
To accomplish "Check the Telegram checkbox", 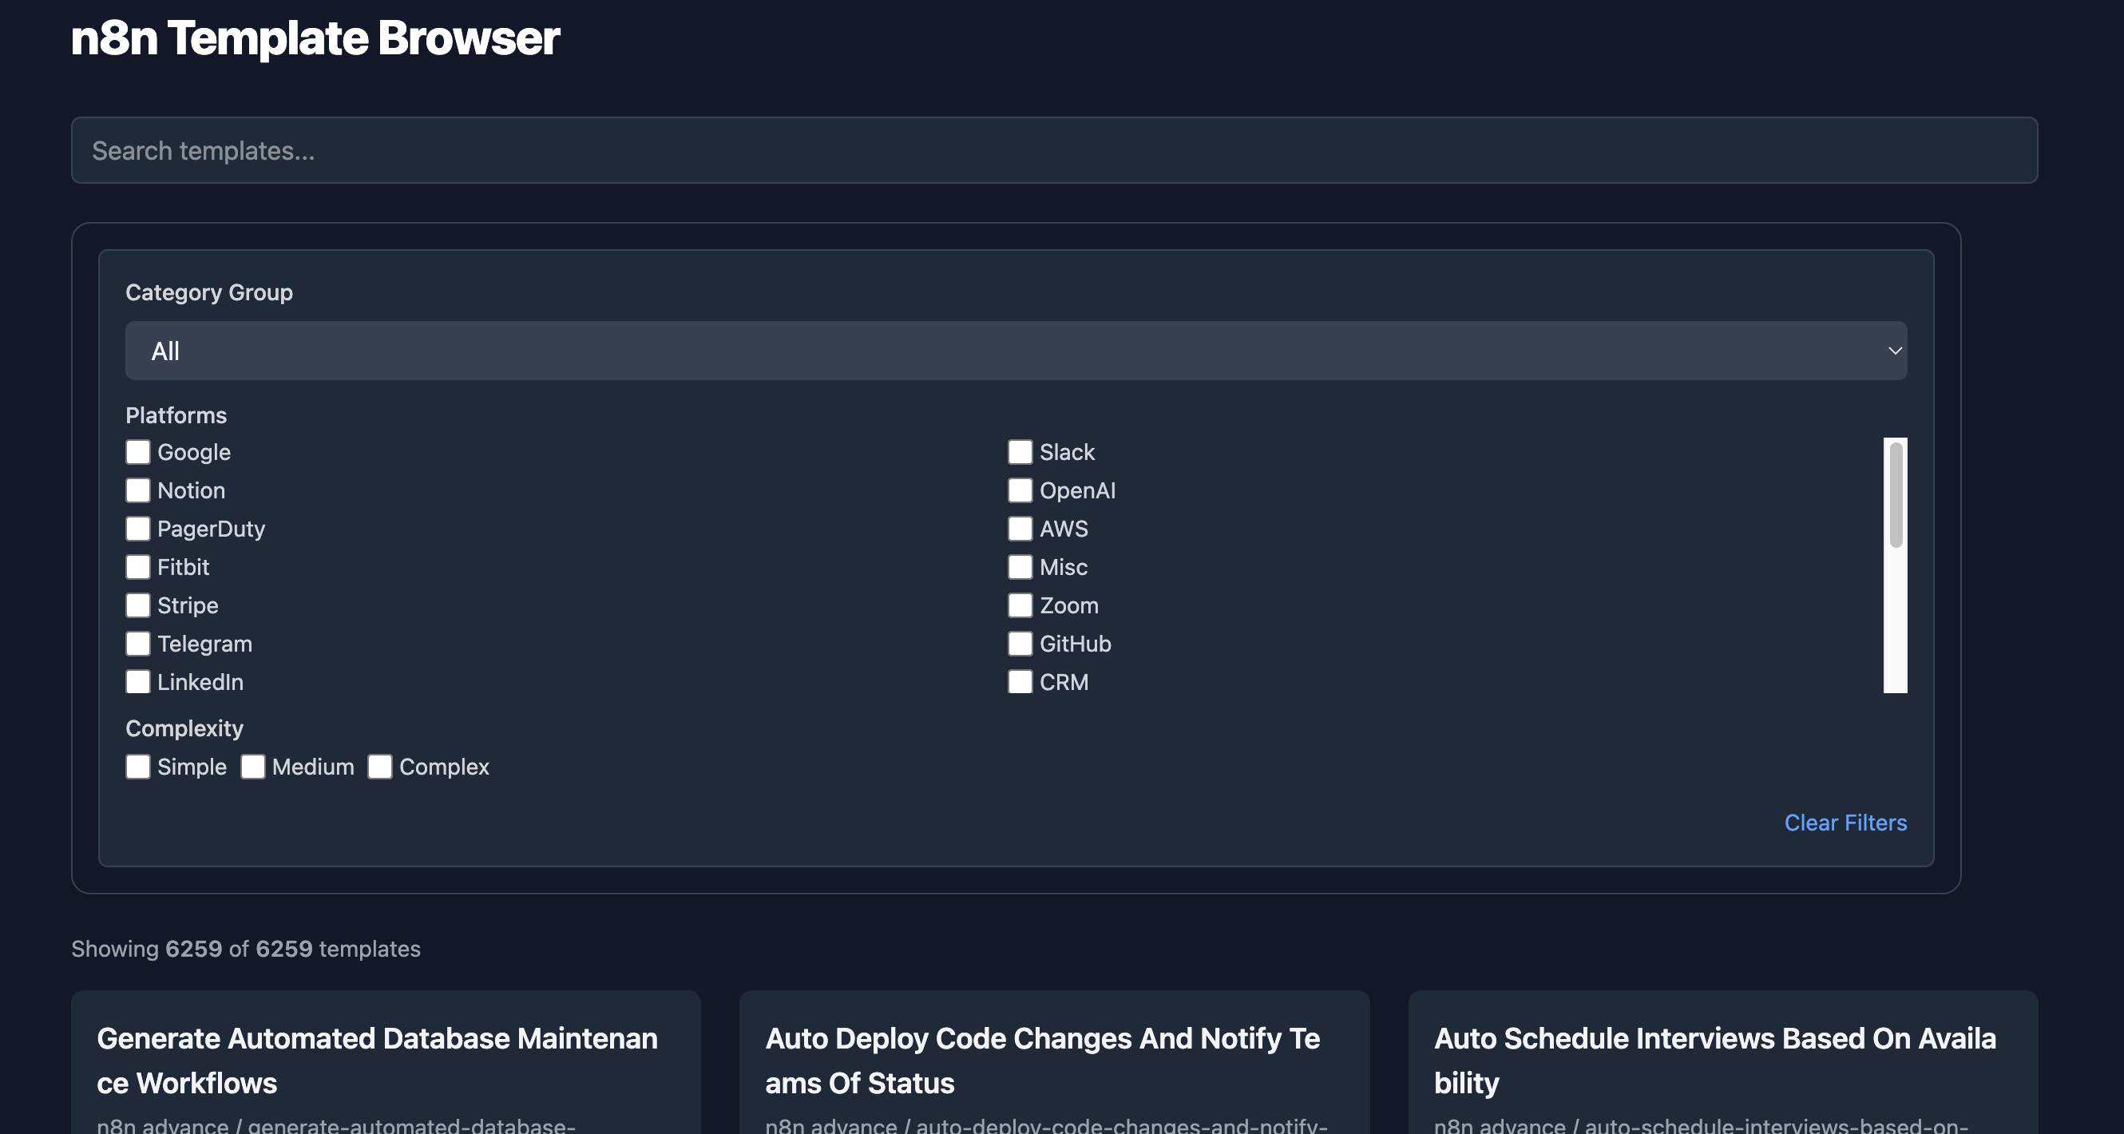I will [x=137, y=644].
